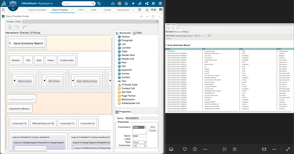Select the Creation Date header cell
Viewport: 294px width, 154px height.
point(66,60)
